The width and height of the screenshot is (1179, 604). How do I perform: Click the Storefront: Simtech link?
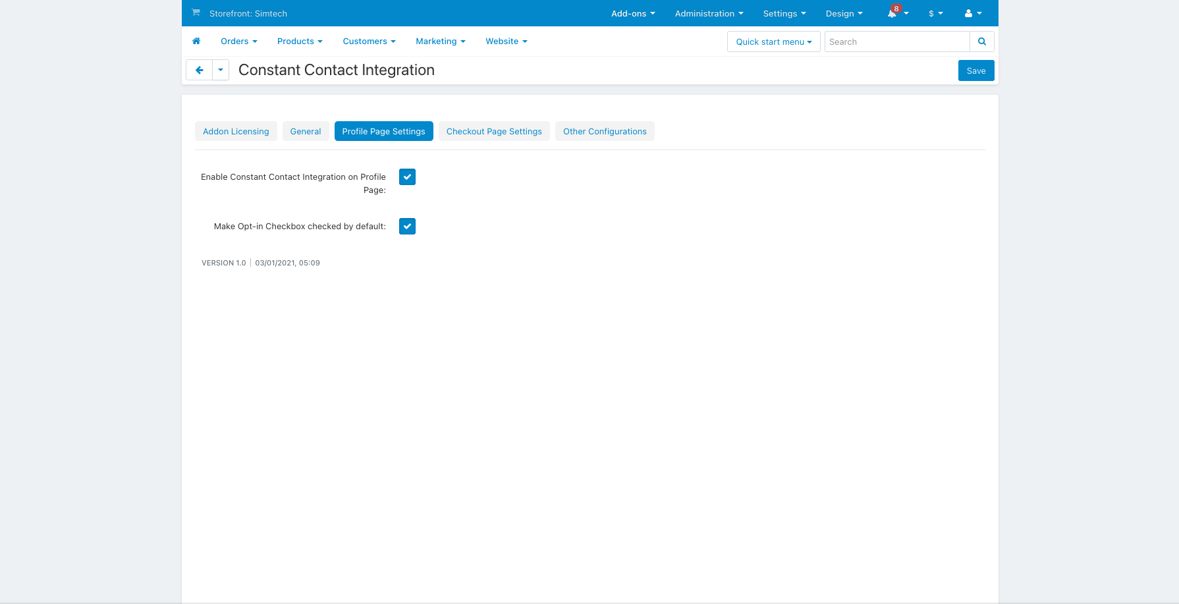(x=248, y=13)
